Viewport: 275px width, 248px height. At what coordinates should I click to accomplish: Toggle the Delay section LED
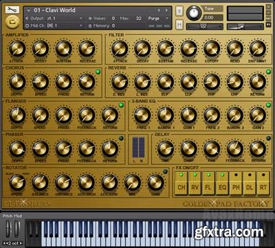[x=268, y=138]
